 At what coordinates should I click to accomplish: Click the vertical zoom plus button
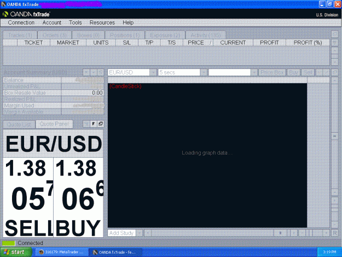click(334, 201)
